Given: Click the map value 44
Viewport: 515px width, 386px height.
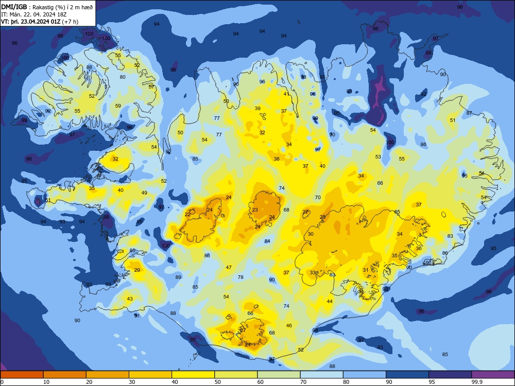Looking at the screenshot, I should [330, 302].
